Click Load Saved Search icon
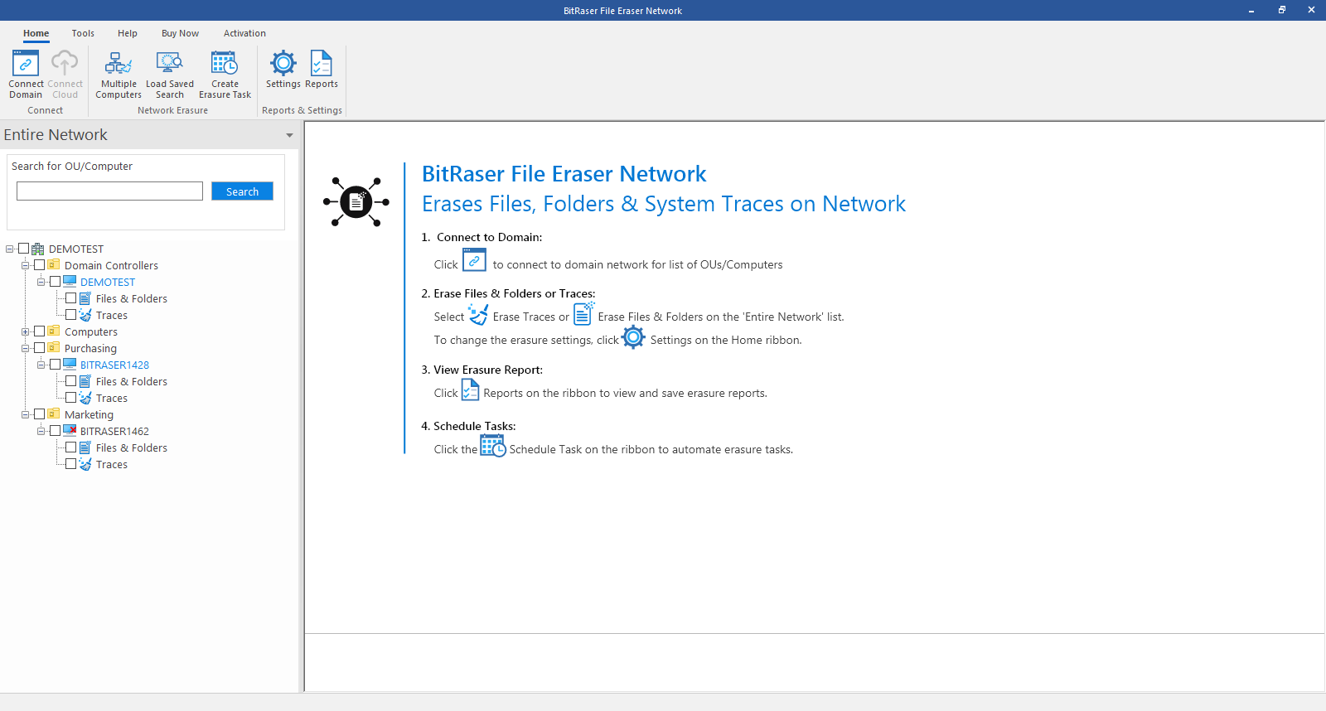The image size is (1326, 711). [169, 63]
